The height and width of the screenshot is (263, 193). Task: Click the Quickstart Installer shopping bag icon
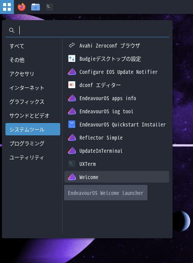[x=72, y=124]
